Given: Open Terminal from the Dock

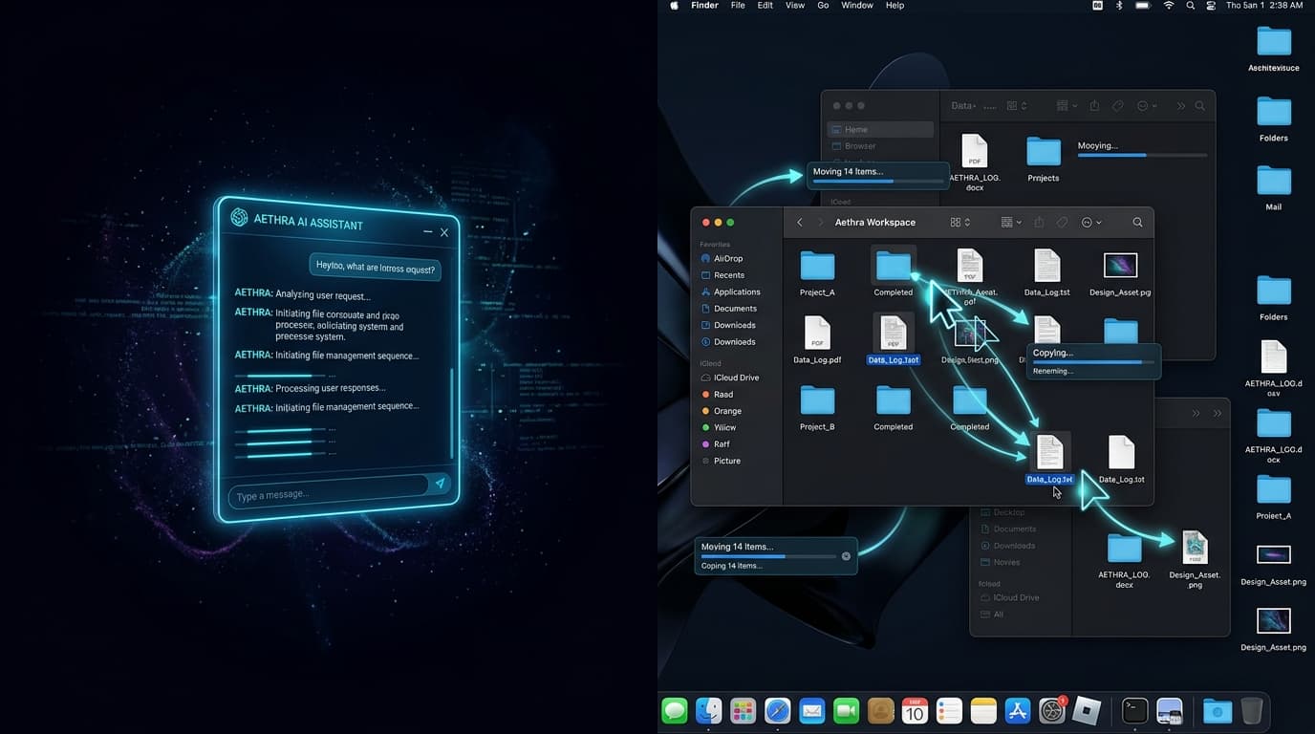Looking at the screenshot, I should 1134,710.
